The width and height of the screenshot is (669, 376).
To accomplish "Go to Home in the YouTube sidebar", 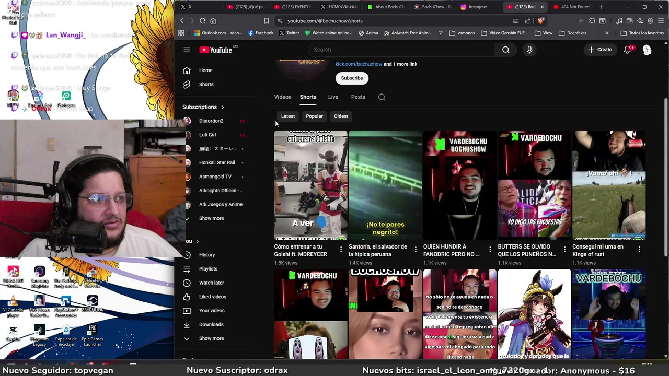I will click(205, 70).
